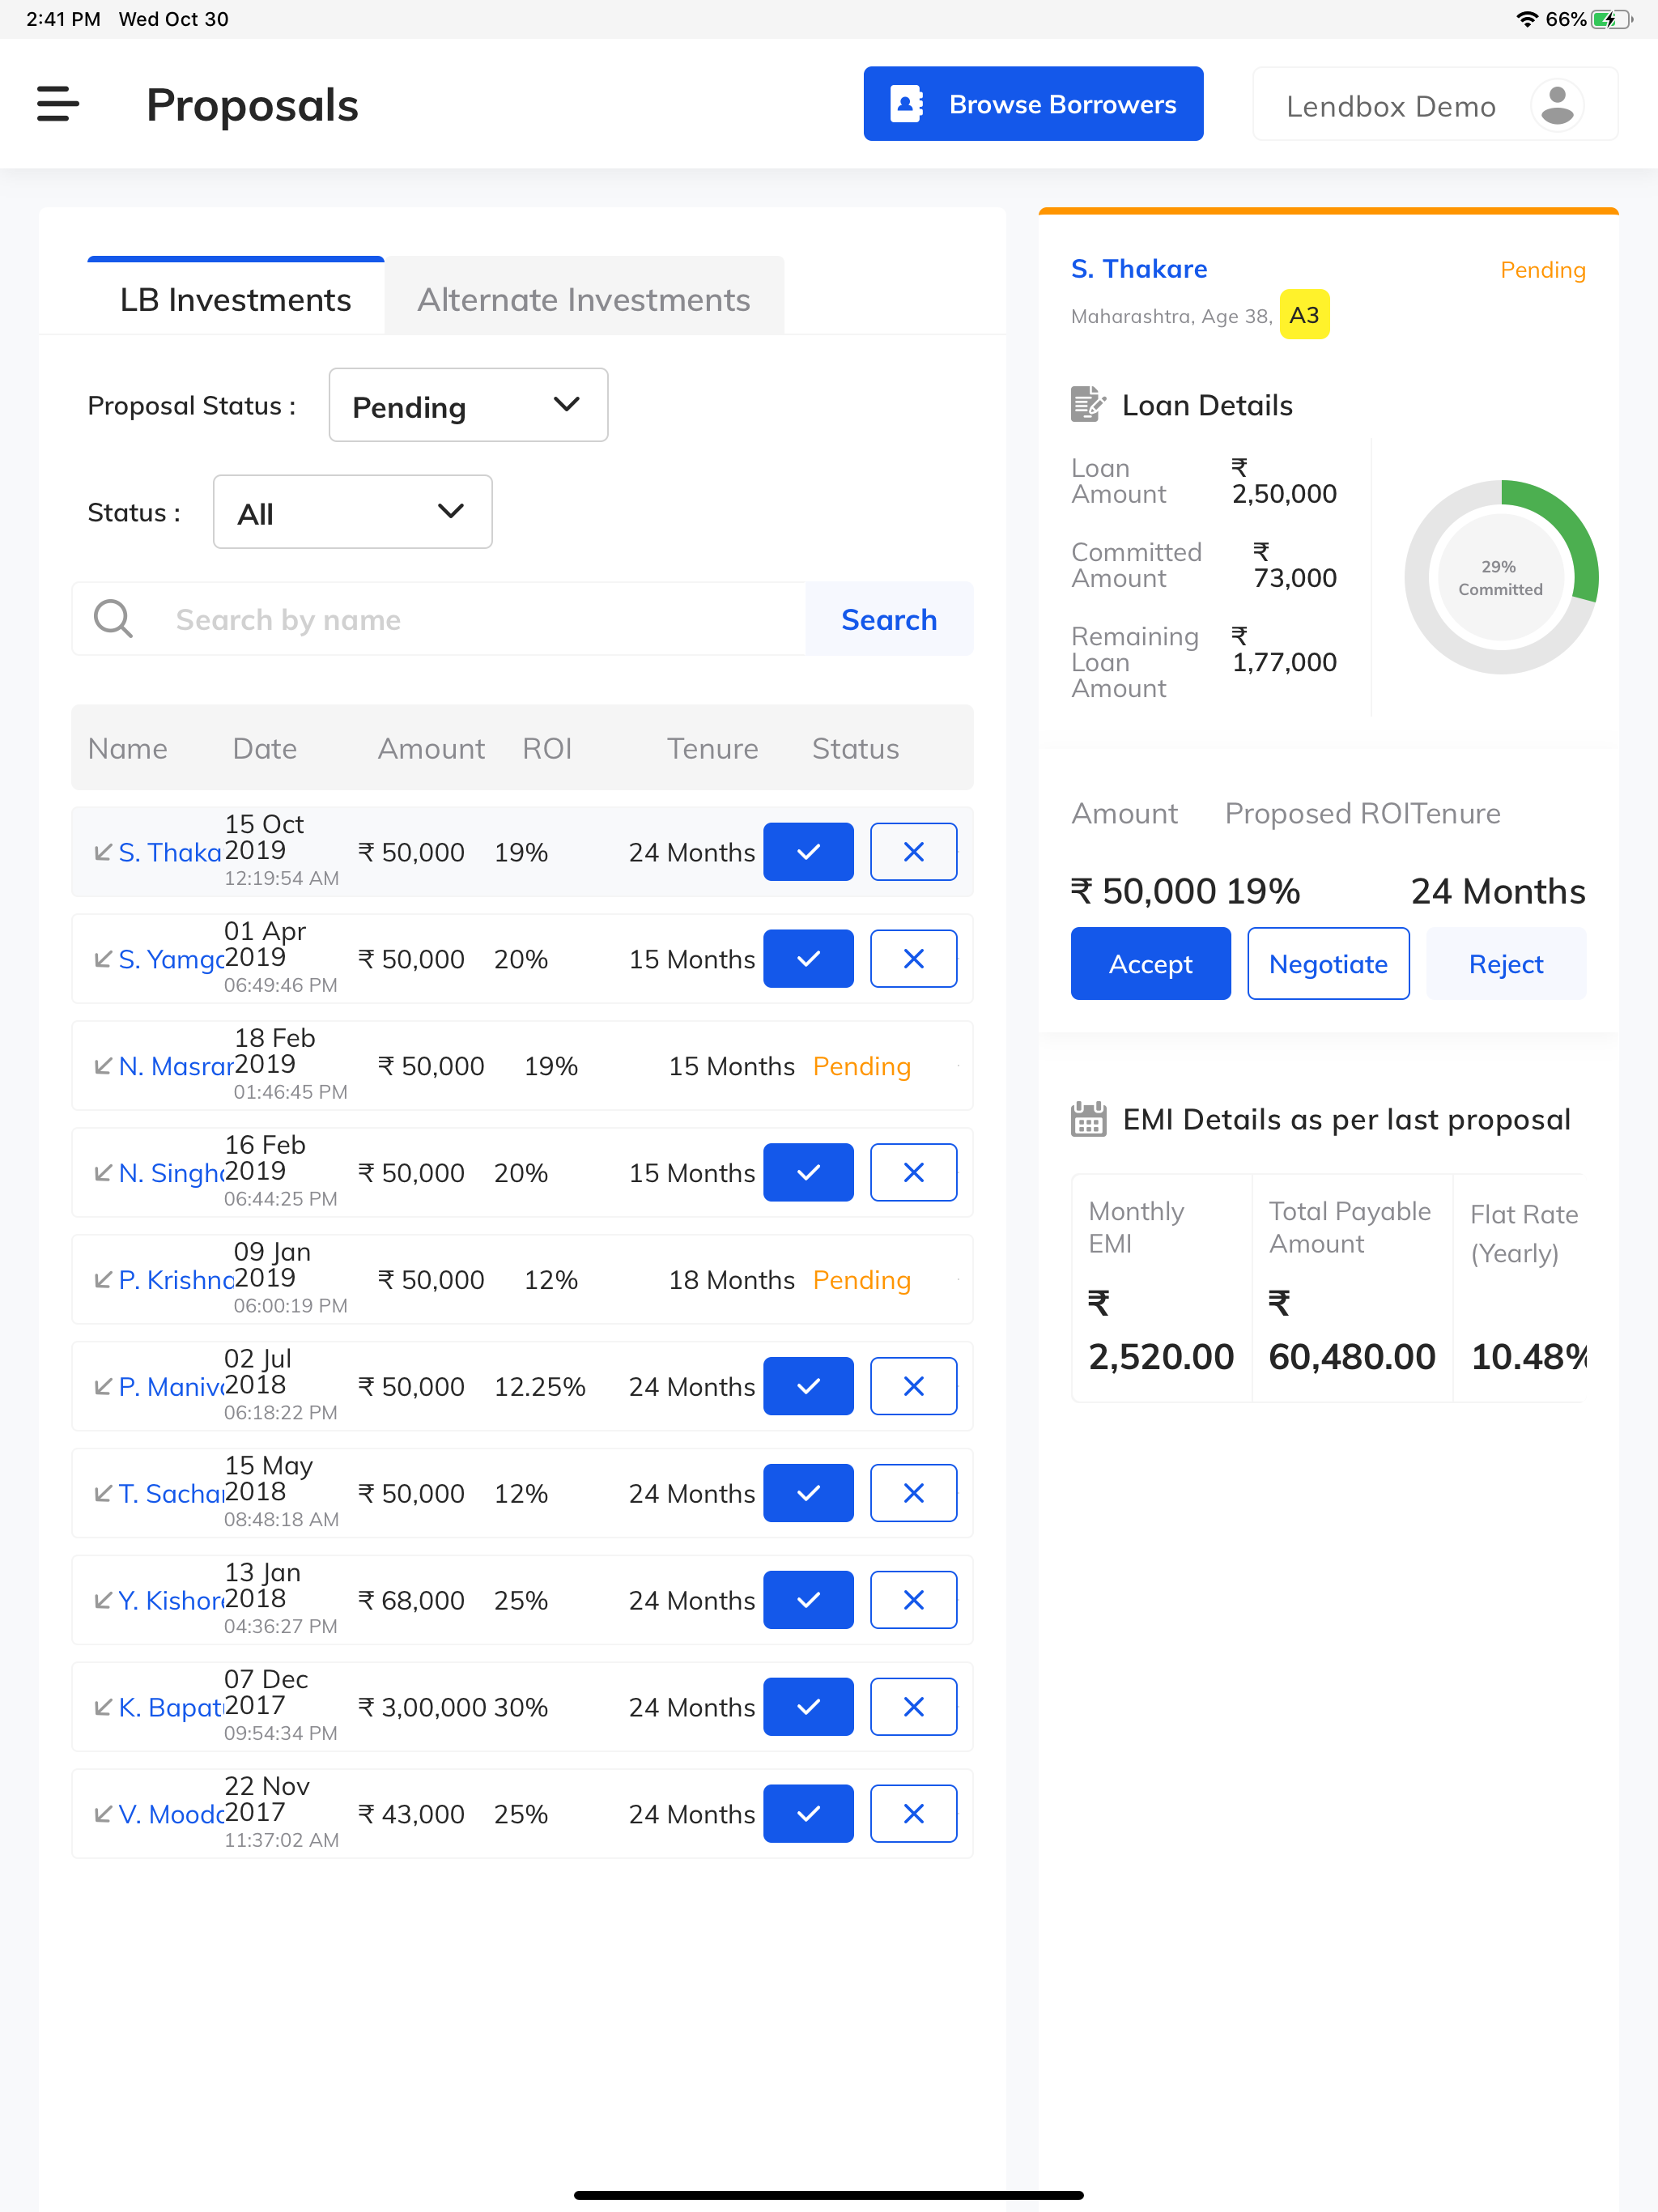Click the Reject button
1658x2212 pixels.
[1505, 963]
